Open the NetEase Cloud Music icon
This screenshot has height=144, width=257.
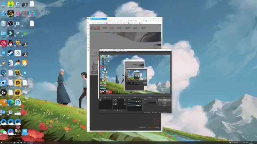pyautogui.click(x=4, y=43)
